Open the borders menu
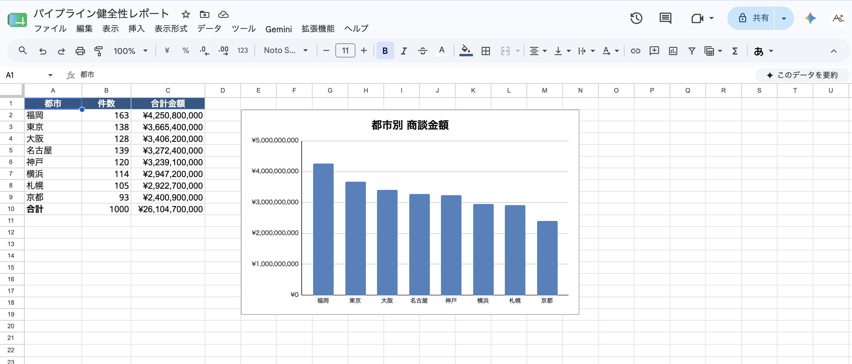852x364 pixels. [486, 51]
